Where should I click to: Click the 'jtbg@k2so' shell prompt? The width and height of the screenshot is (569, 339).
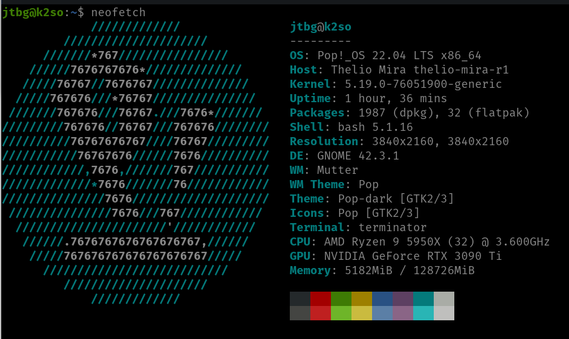[32, 12]
